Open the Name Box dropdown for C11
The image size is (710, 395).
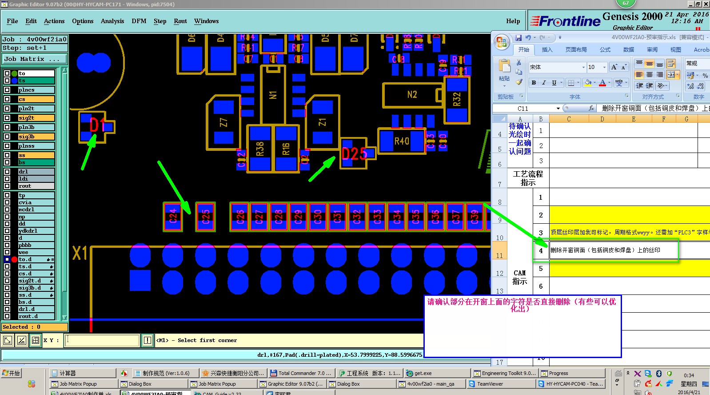(x=558, y=109)
